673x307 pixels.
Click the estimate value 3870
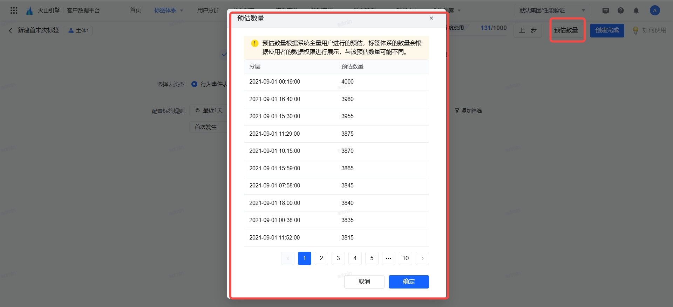(x=347, y=151)
